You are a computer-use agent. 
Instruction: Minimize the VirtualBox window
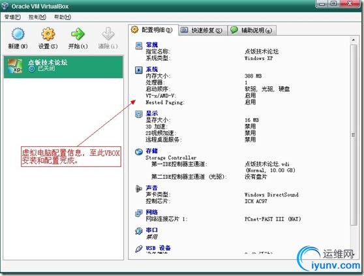point(322,3)
